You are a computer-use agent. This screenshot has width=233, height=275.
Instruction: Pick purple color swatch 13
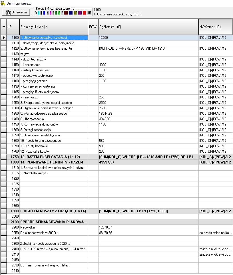click(x=80, y=13)
